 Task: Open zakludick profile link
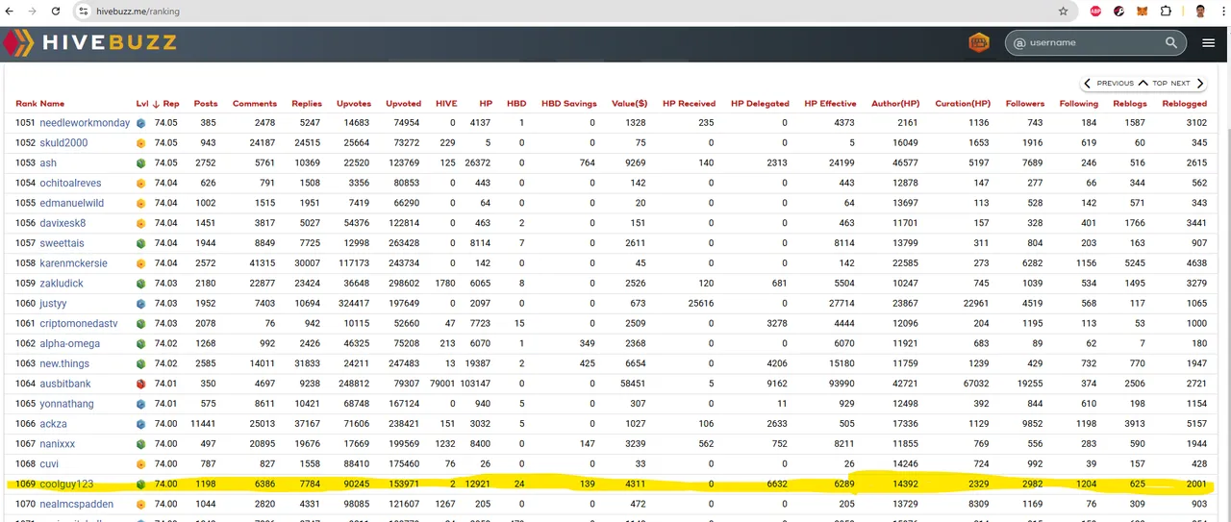coord(62,284)
